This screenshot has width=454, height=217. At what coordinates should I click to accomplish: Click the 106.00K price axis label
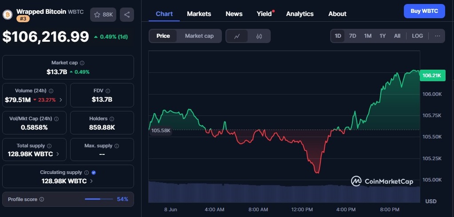[x=432, y=94]
